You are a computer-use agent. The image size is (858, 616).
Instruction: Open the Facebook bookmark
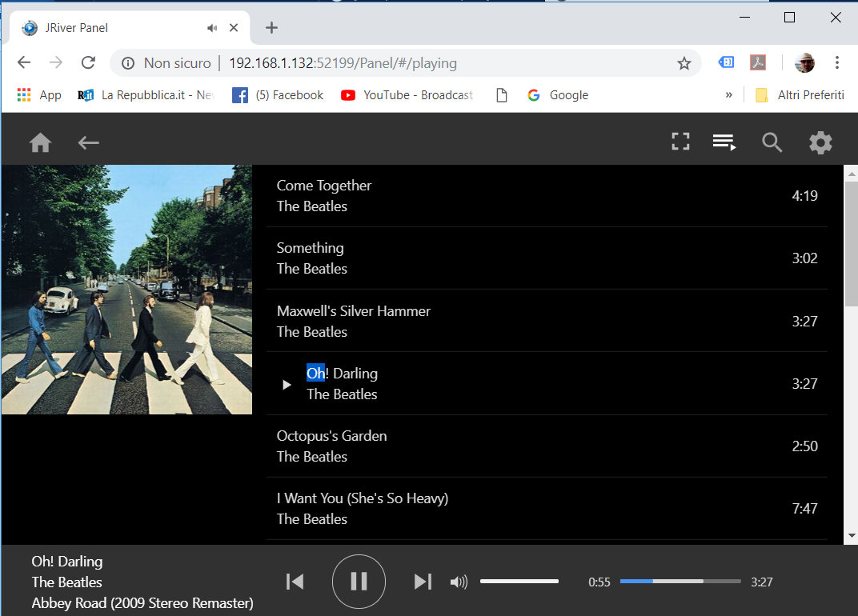coord(278,95)
